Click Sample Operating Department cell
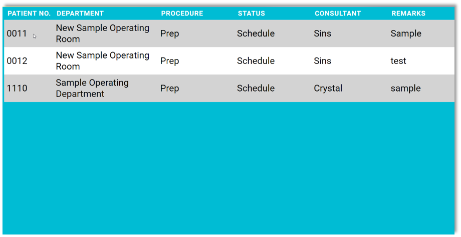This screenshot has width=461, height=237. 92,88
